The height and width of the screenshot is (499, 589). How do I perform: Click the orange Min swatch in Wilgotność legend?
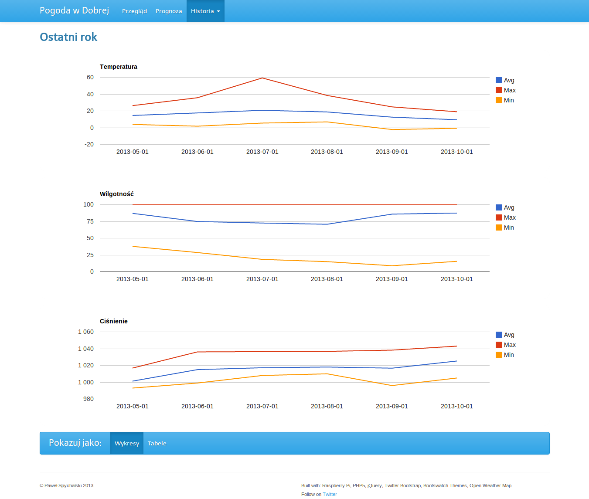pos(499,227)
